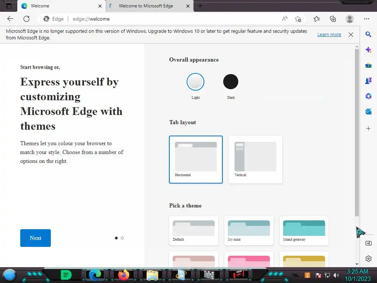Open the Discover sparkle icon in sidebar
The width and height of the screenshot is (377, 283).
pyautogui.click(x=368, y=50)
